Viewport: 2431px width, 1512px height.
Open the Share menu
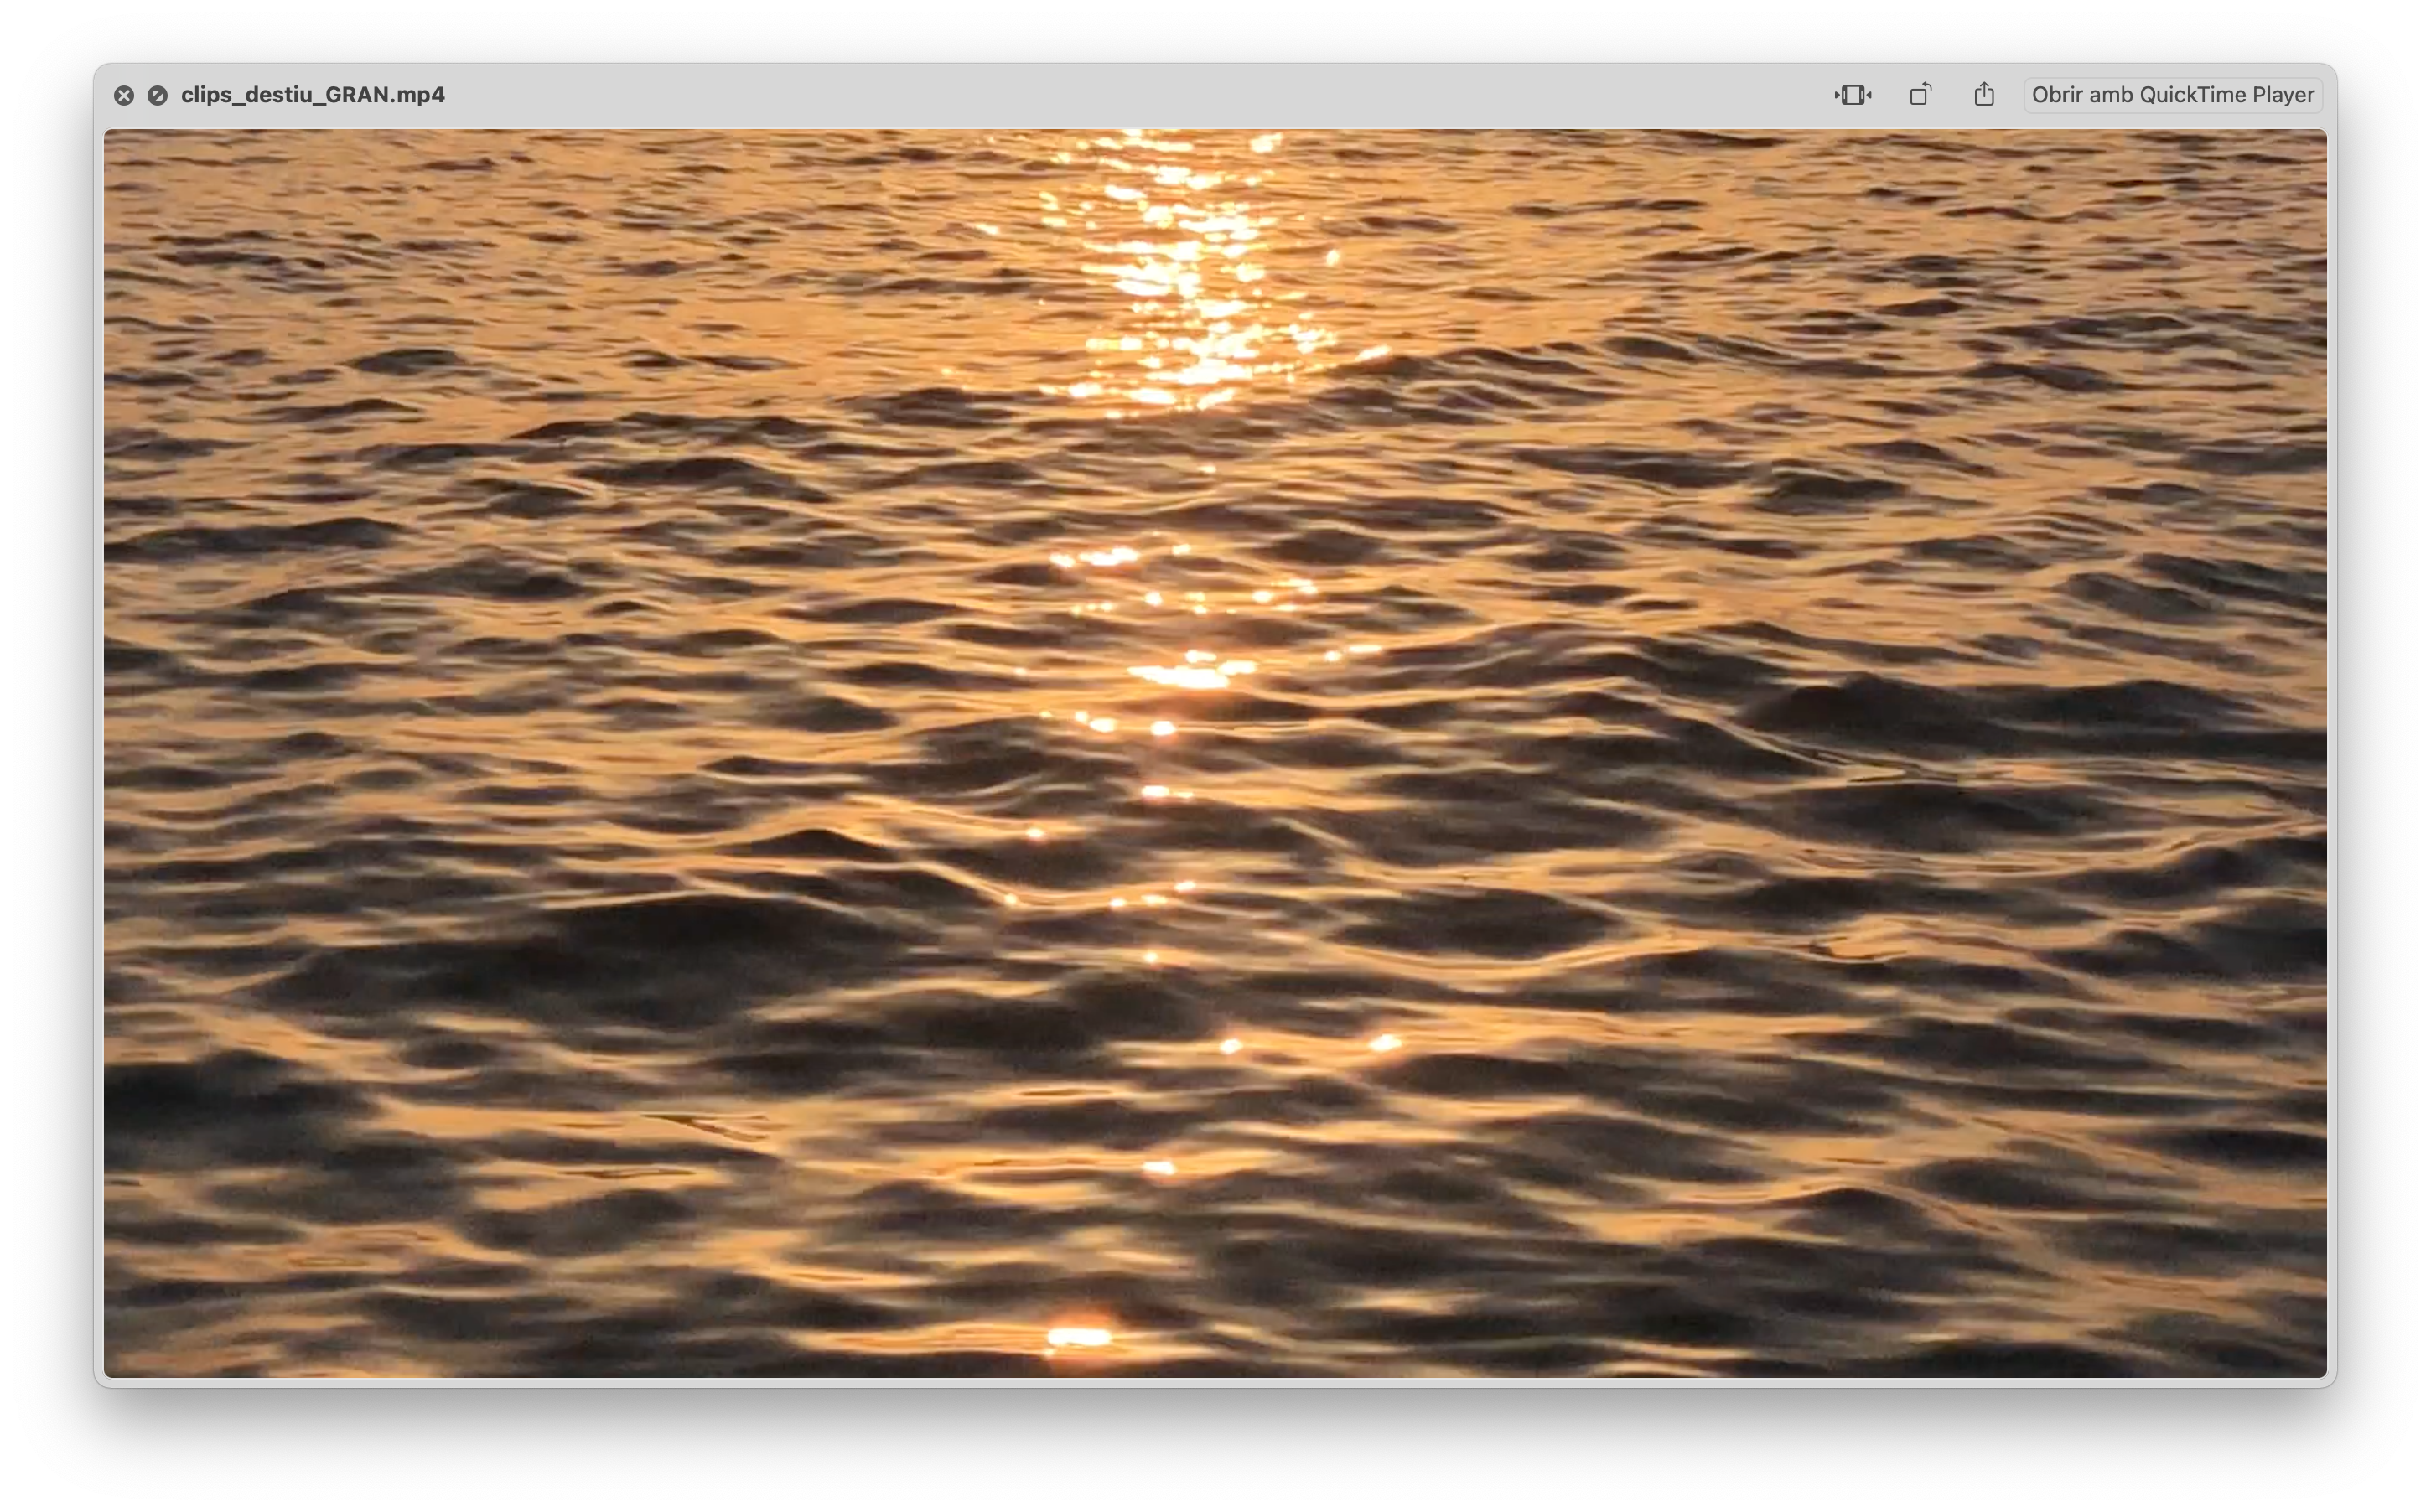click(x=1984, y=95)
